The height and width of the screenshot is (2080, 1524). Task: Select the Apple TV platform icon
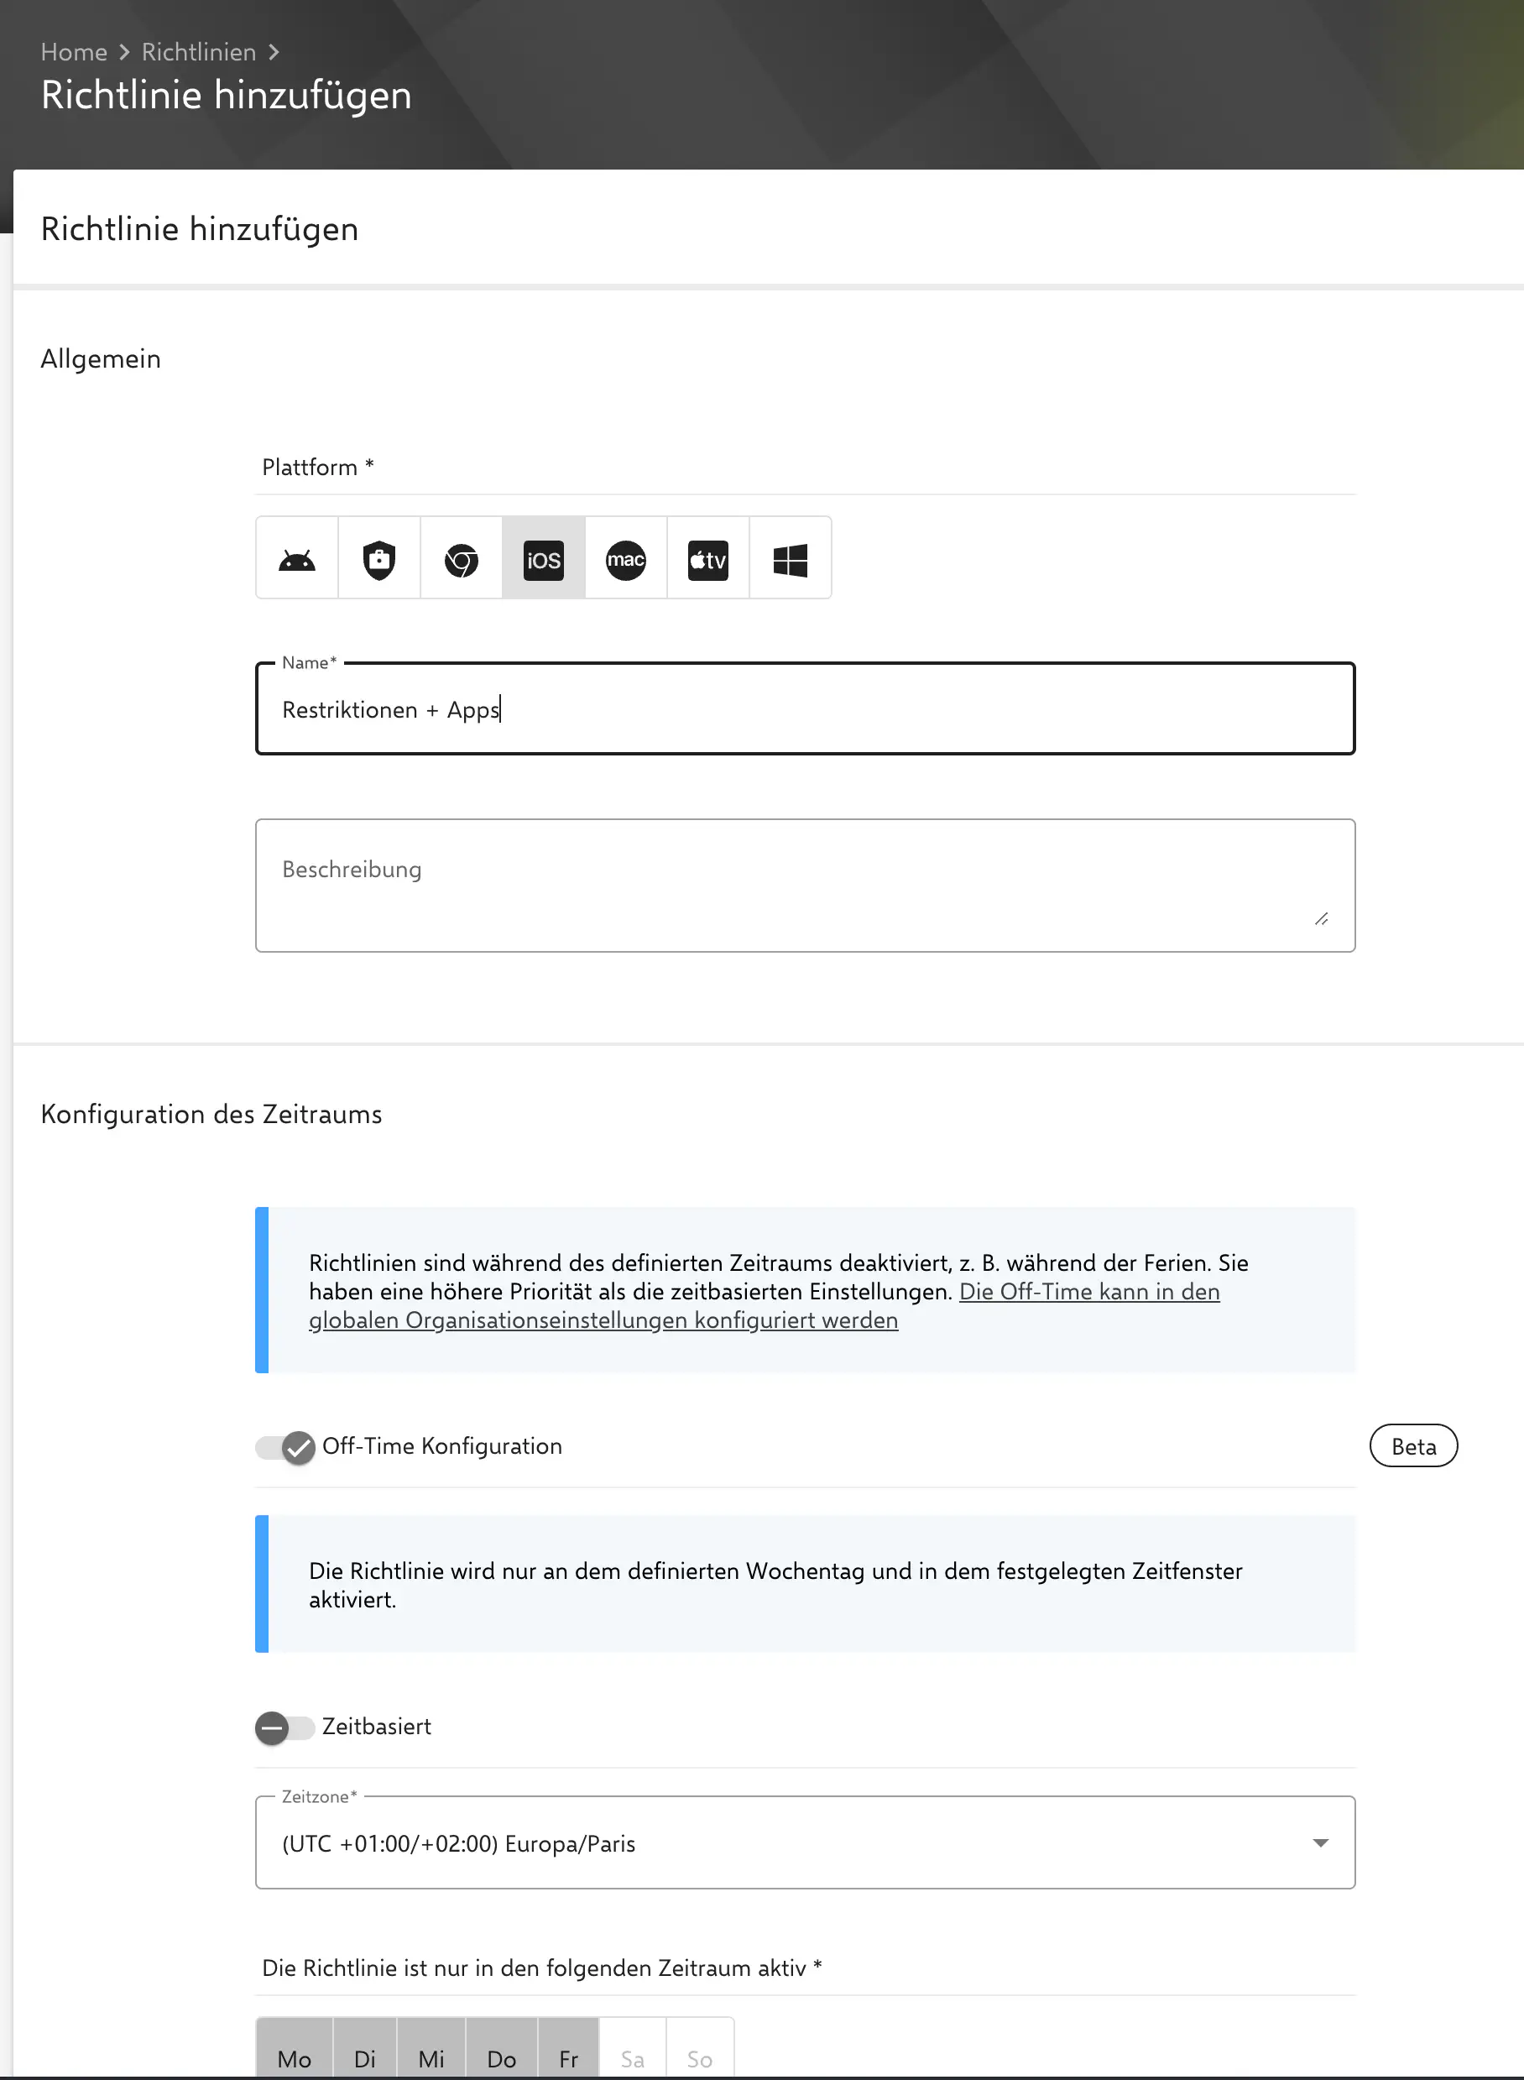tap(707, 559)
